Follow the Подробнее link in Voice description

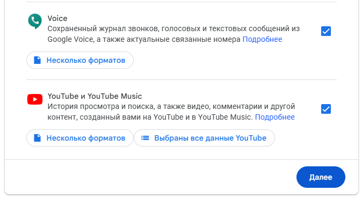point(262,39)
